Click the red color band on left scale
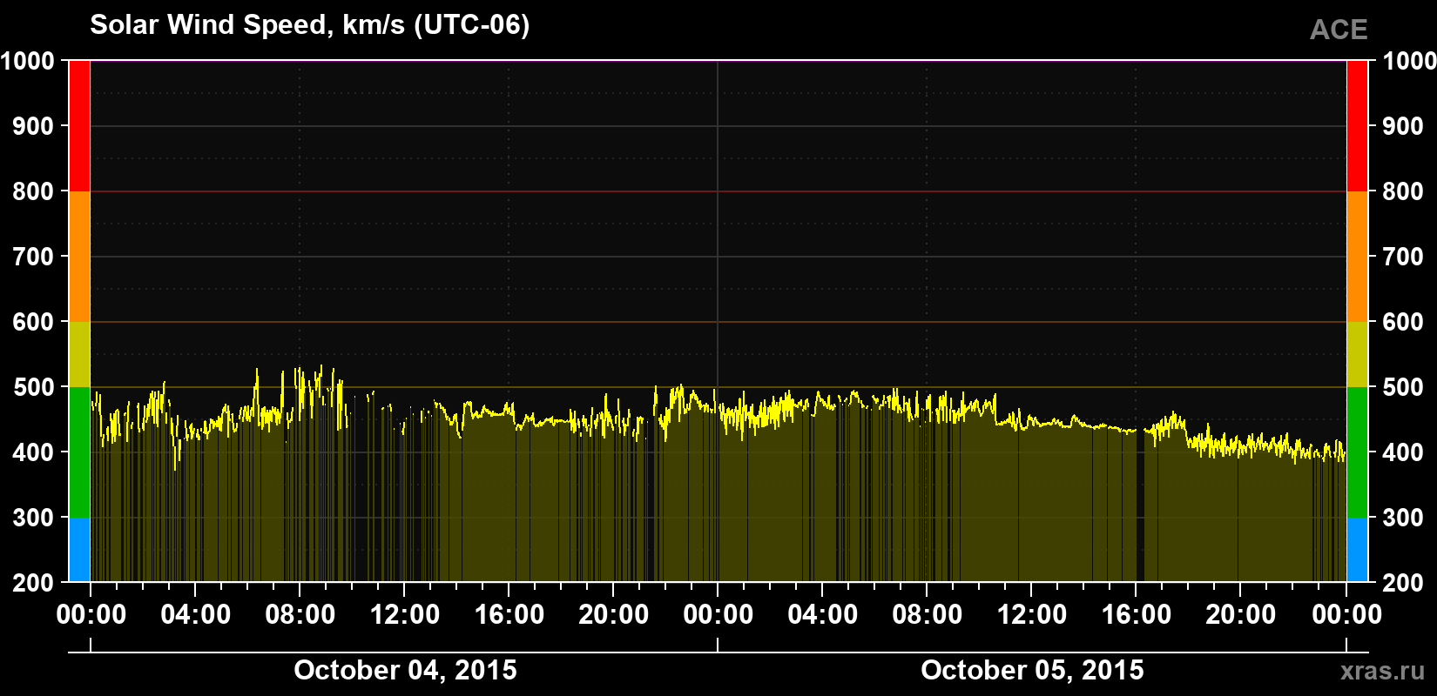This screenshot has width=1437, height=696. coord(79,126)
